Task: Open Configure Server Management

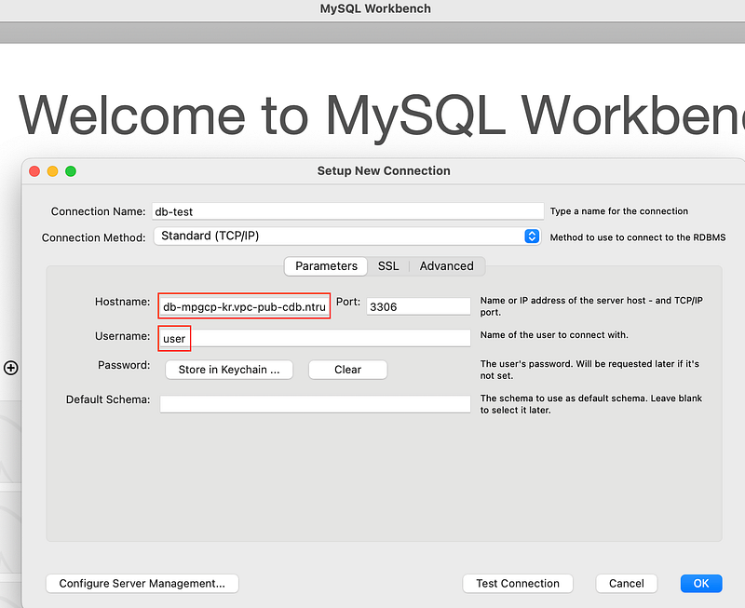Action: 142,583
